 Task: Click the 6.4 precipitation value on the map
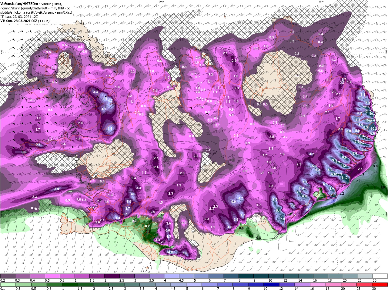pos(301,188)
